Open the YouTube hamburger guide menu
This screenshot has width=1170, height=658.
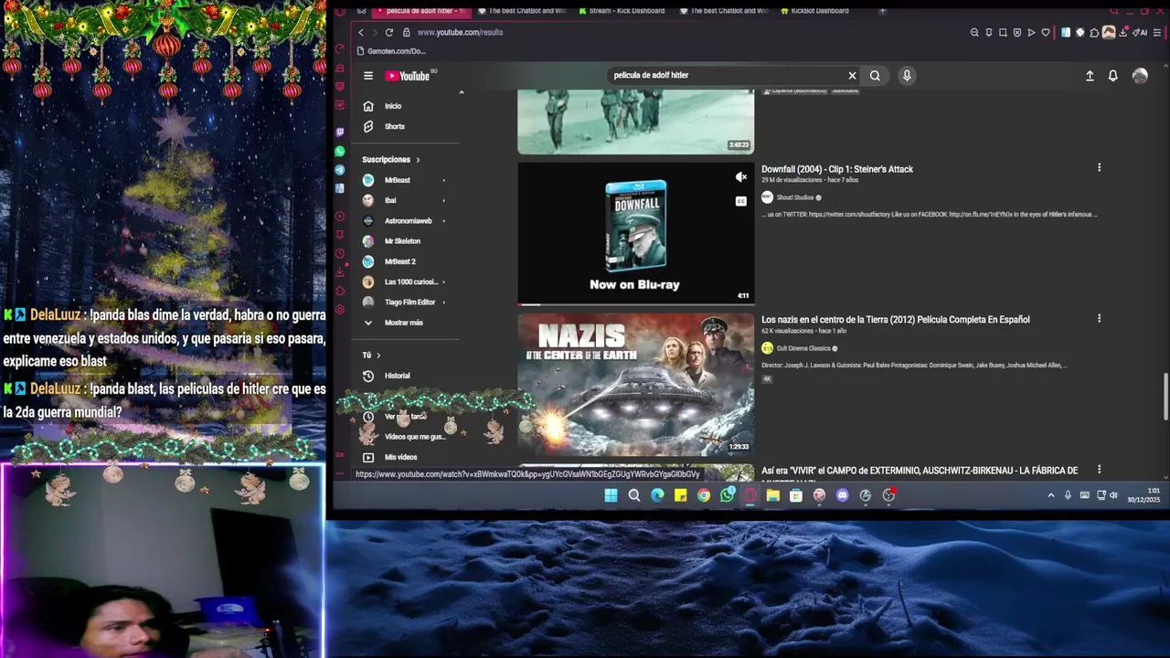368,76
